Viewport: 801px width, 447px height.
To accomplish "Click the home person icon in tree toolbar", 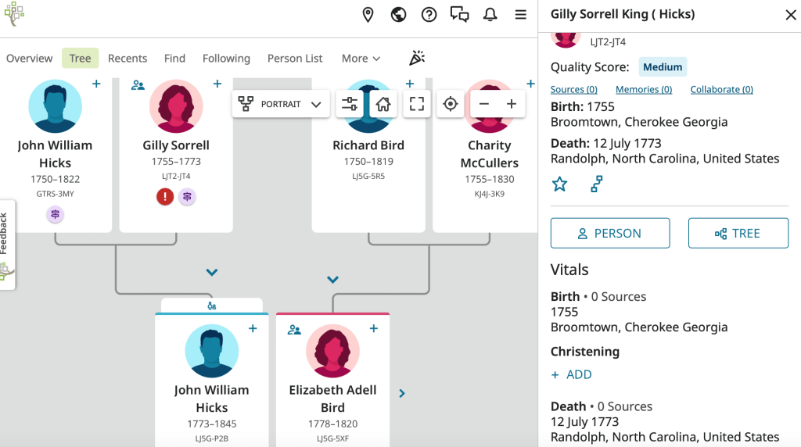I will coord(383,104).
